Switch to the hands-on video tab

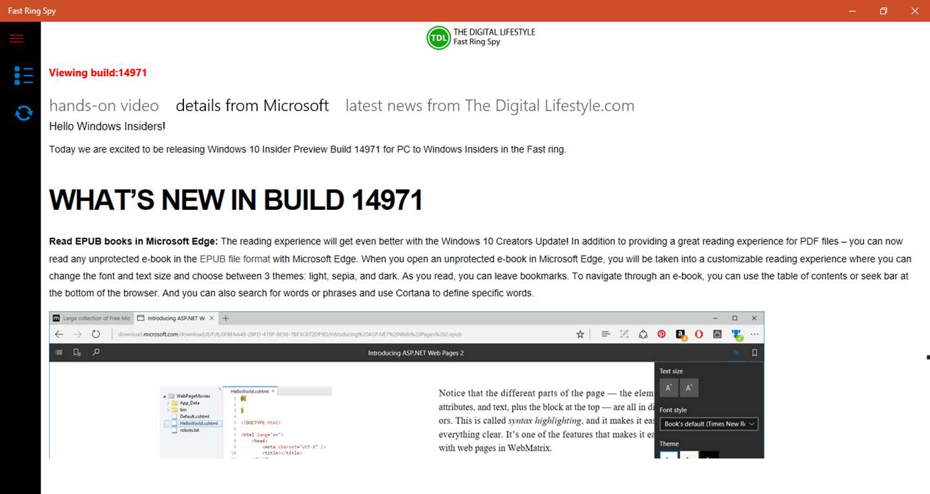pos(104,105)
